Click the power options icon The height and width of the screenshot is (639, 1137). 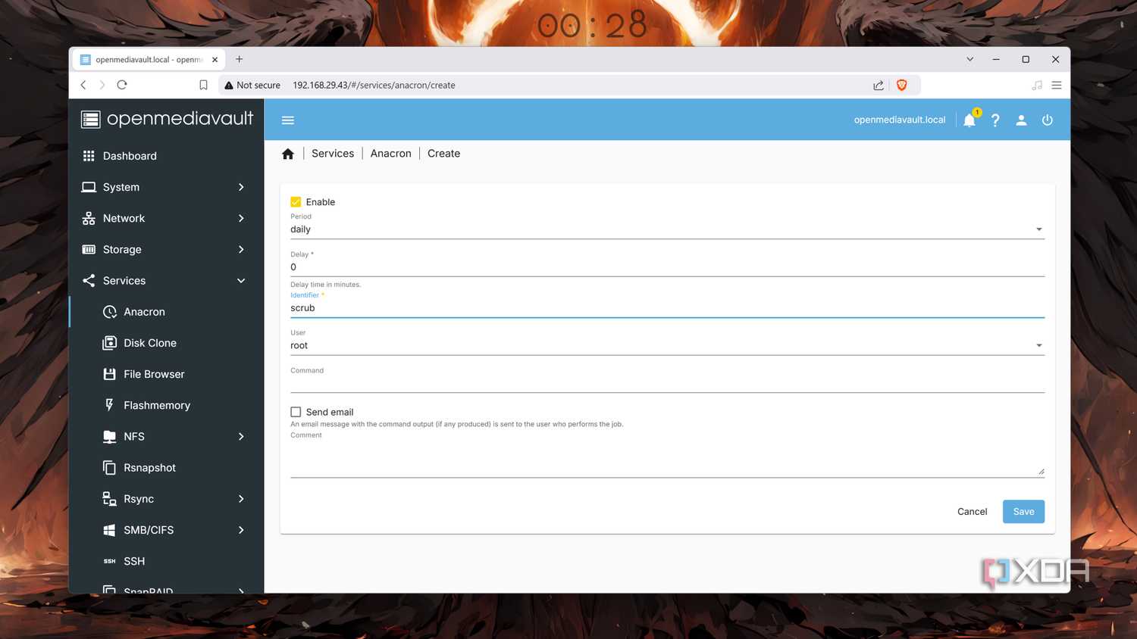pyautogui.click(x=1048, y=120)
